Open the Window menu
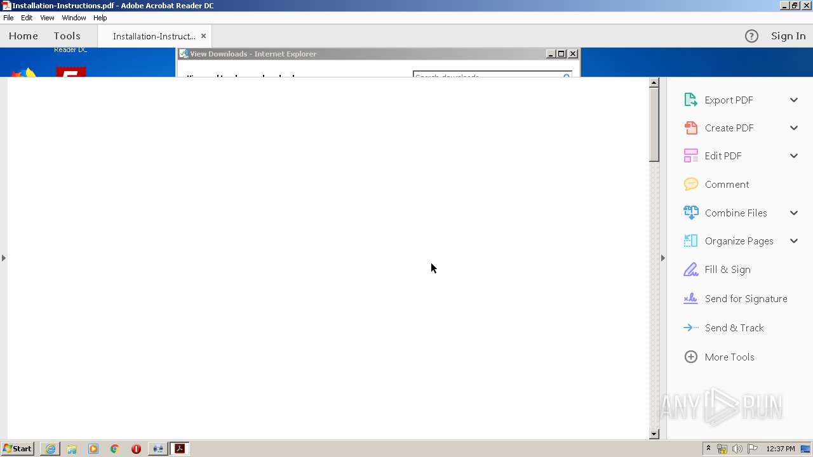The height and width of the screenshot is (457, 813). [74, 18]
